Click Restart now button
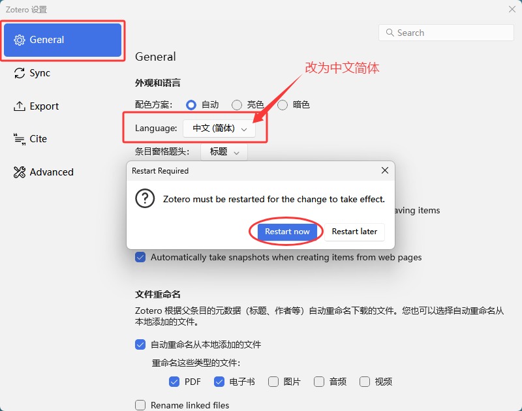The height and width of the screenshot is (411, 522). 287,232
